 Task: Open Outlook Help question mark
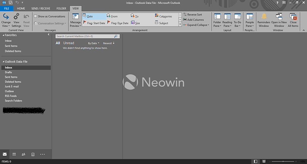click(277, 3)
